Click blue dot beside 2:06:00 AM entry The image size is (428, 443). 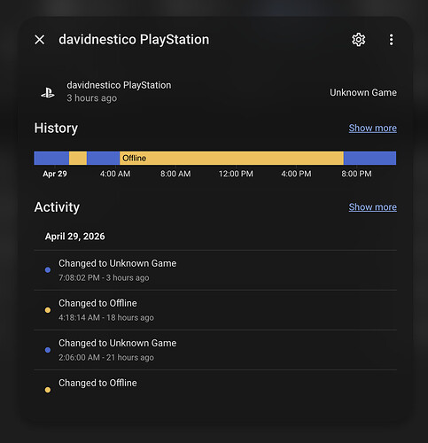(x=48, y=350)
